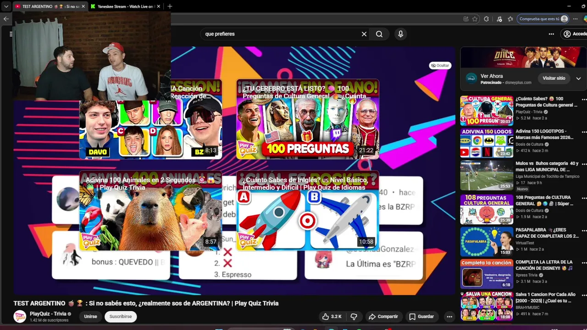Open the Pasapalabra sidebar video thumbnail
Image resolution: width=587 pixels, height=330 pixels.
click(x=487, y=242)
